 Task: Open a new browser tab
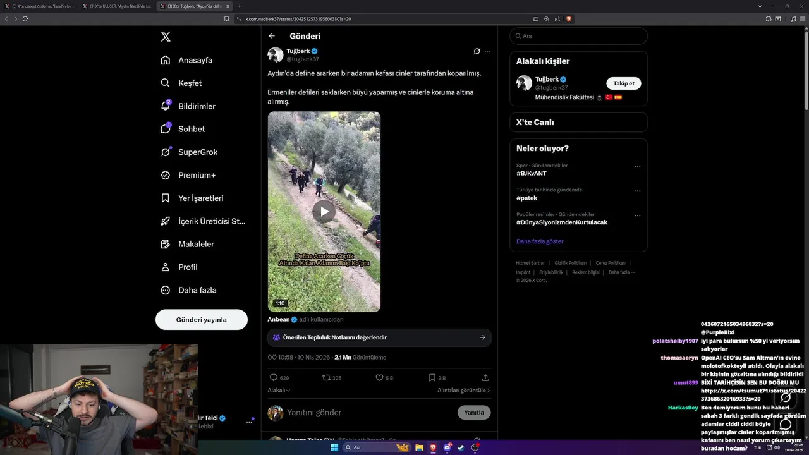click(x=240, y=6)
